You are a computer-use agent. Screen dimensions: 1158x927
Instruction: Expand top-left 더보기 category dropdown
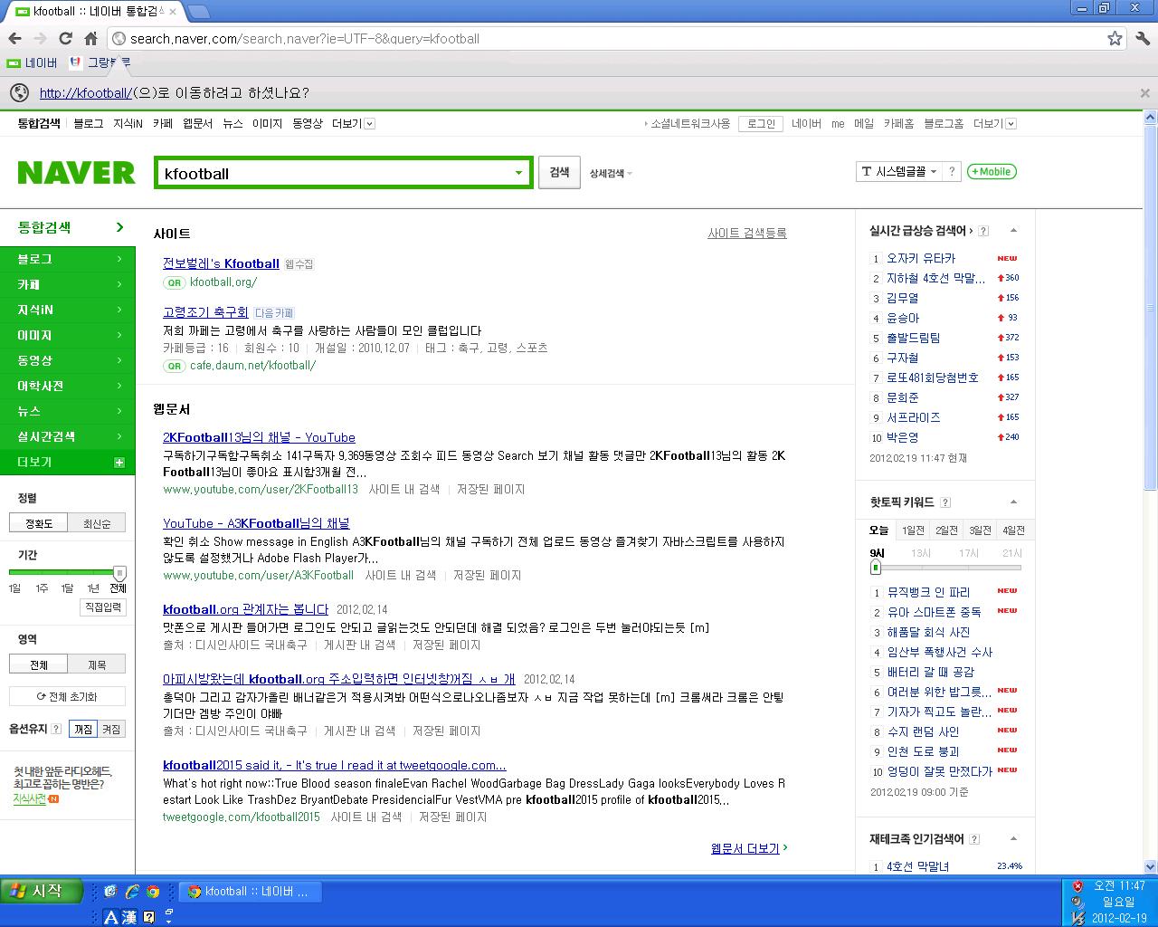[x=353, y=123]
